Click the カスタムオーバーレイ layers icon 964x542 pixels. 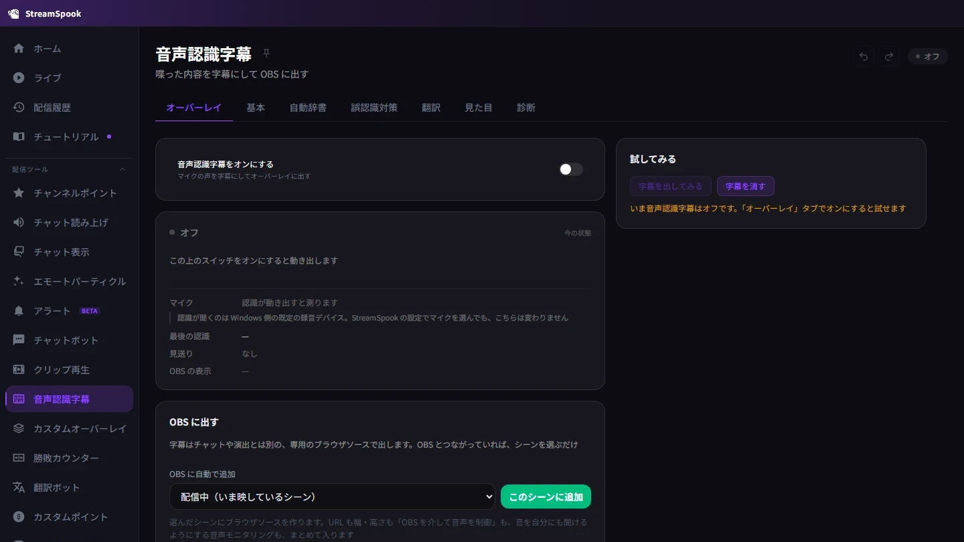click(19, 428)
